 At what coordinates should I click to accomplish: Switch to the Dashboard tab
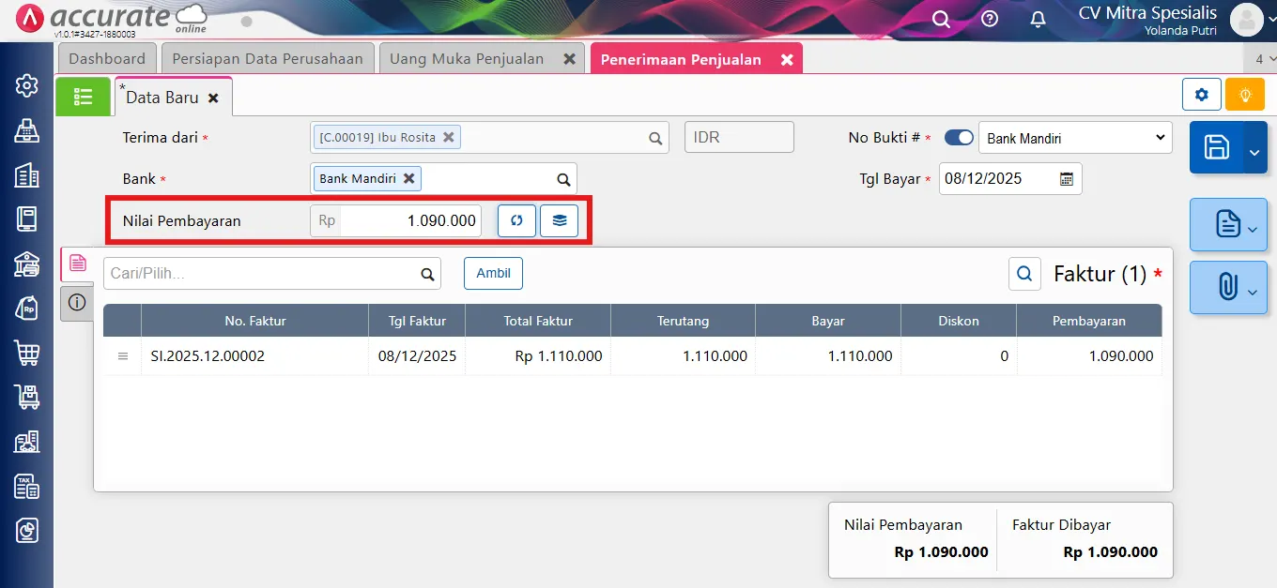tap(107, 58)
